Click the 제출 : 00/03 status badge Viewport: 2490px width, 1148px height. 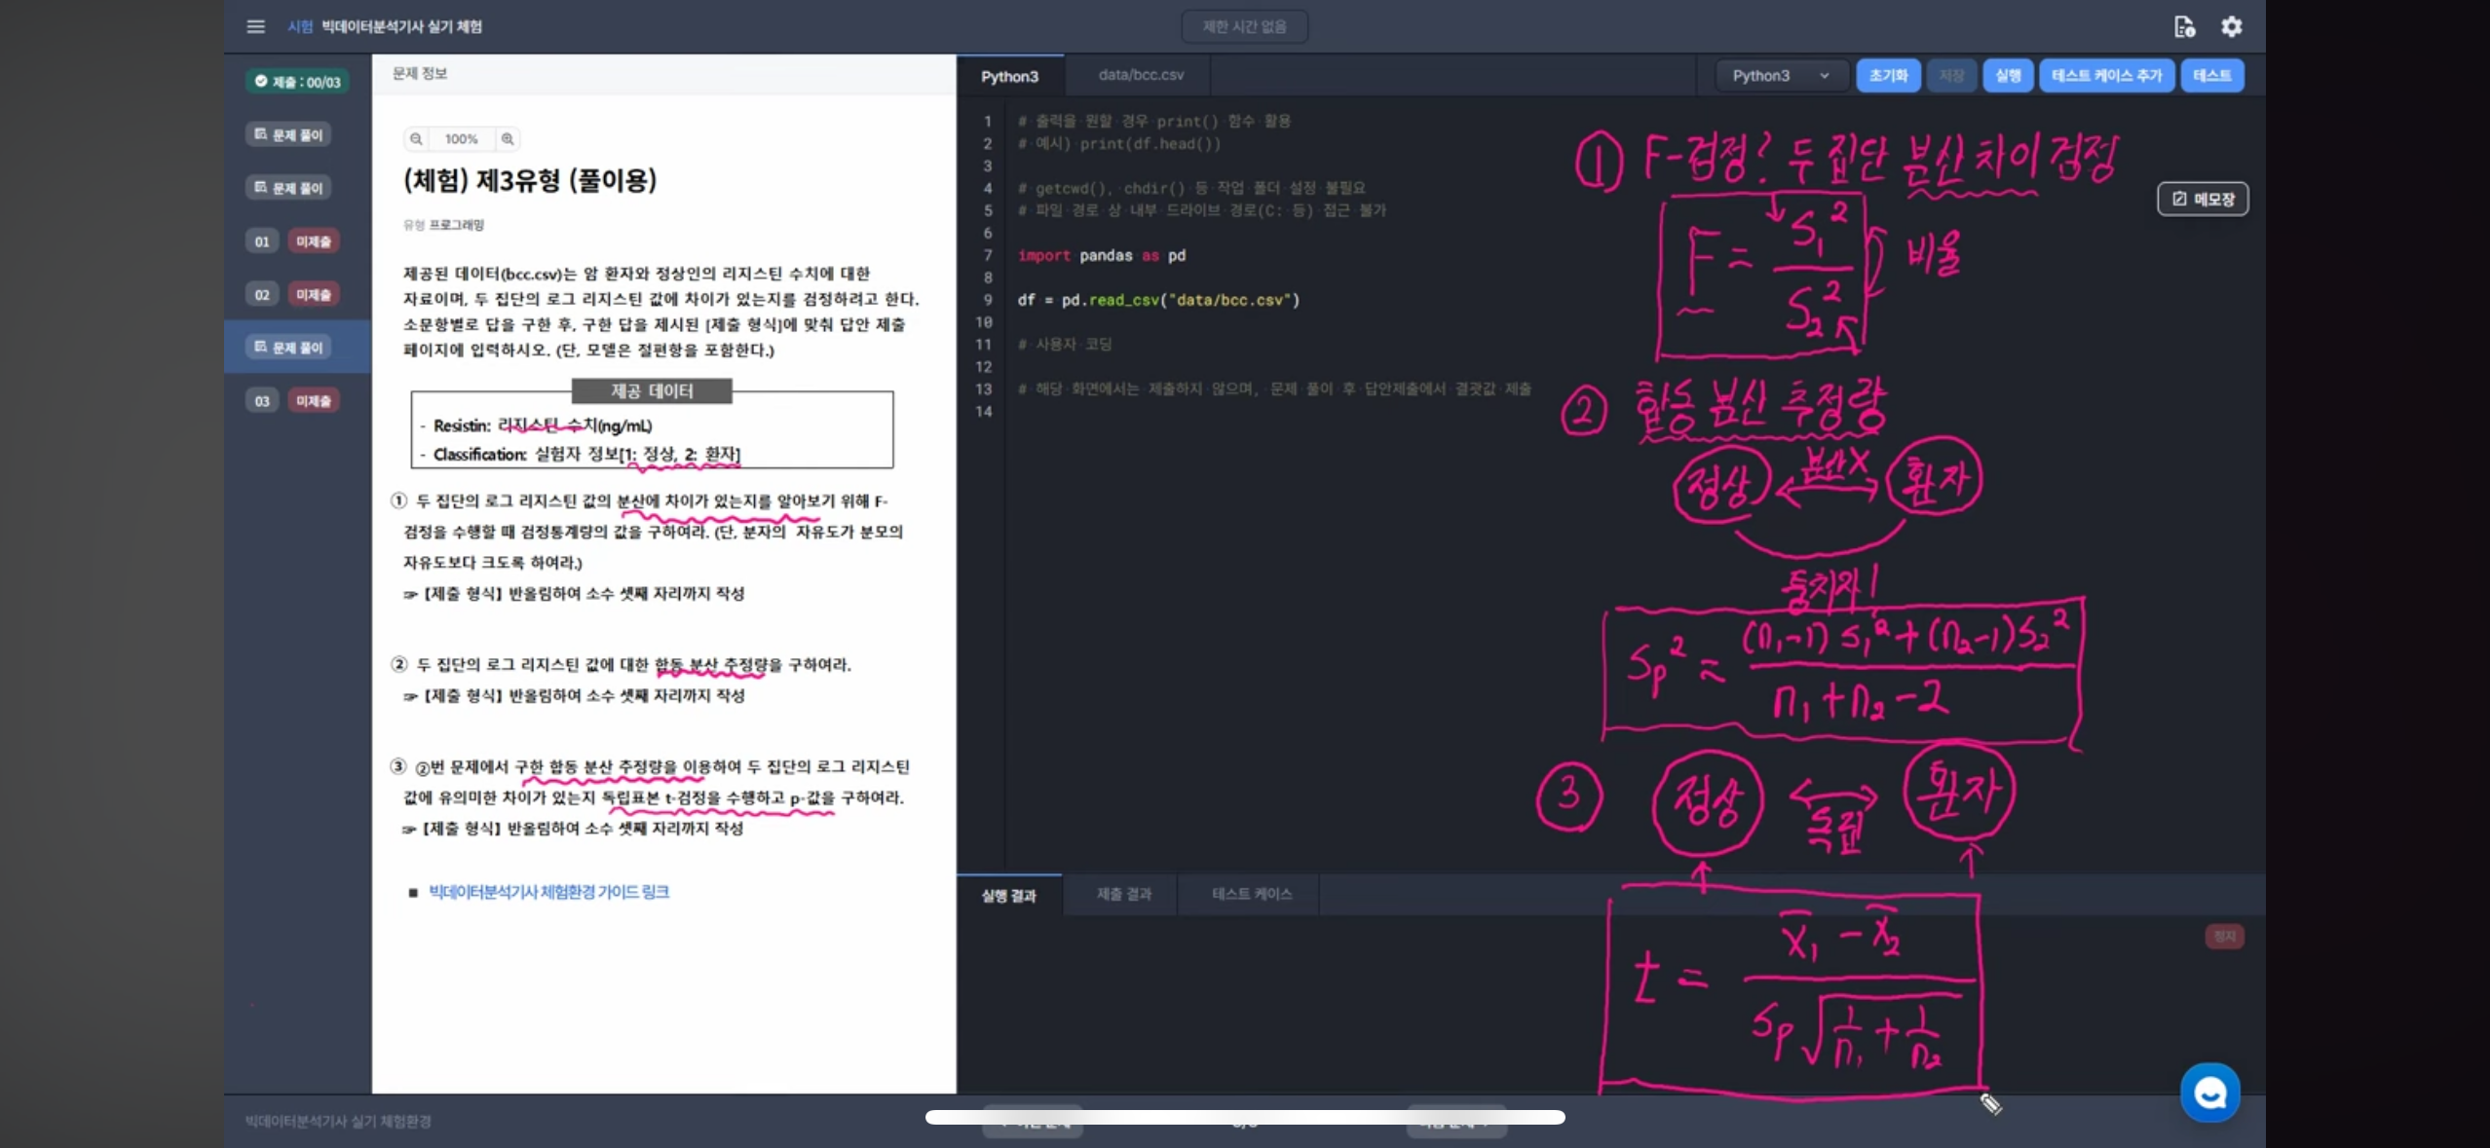[x=297, y=82]
